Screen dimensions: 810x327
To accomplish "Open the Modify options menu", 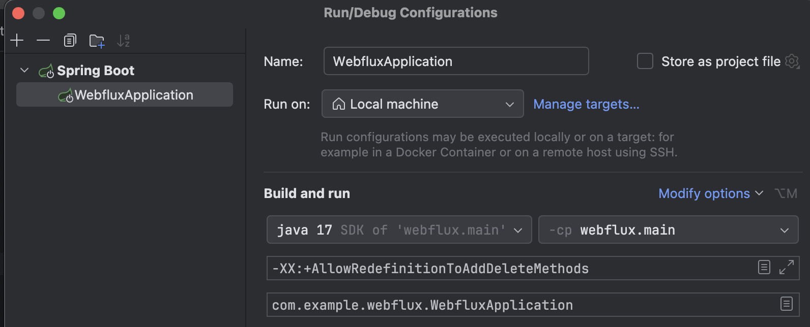I will point(710,193).
